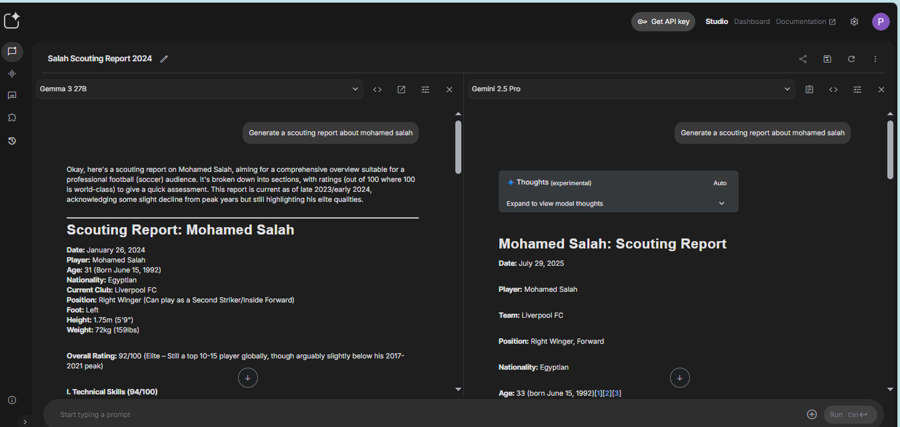900x427 pixels.
Task: Close the Gemini 2.5 Pro comparison panel
Action: (881, 89)
